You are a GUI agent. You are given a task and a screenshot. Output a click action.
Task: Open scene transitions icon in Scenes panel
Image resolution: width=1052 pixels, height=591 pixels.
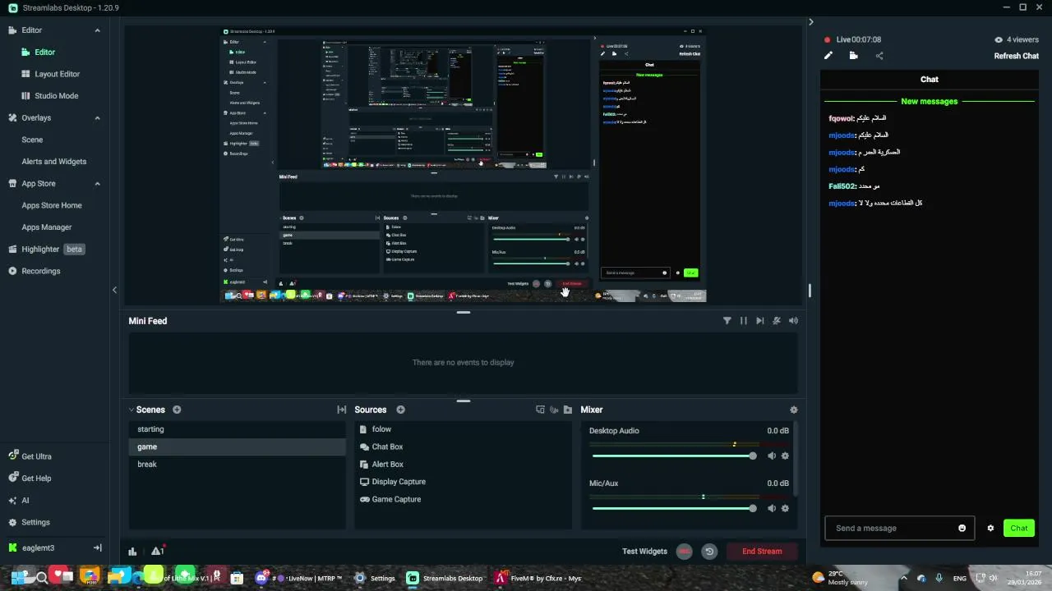coord(342,410)
